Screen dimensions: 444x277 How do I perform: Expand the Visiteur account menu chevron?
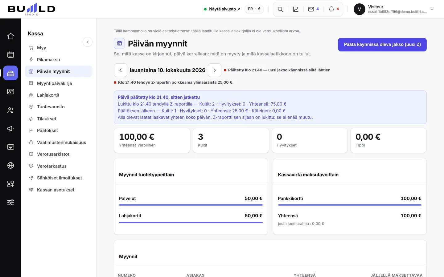point(432,9)
